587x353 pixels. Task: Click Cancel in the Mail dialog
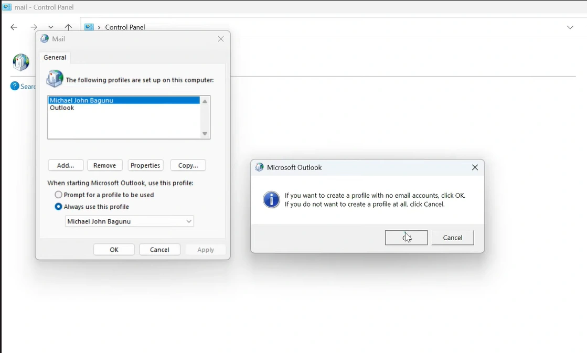[x=159, y=250]
